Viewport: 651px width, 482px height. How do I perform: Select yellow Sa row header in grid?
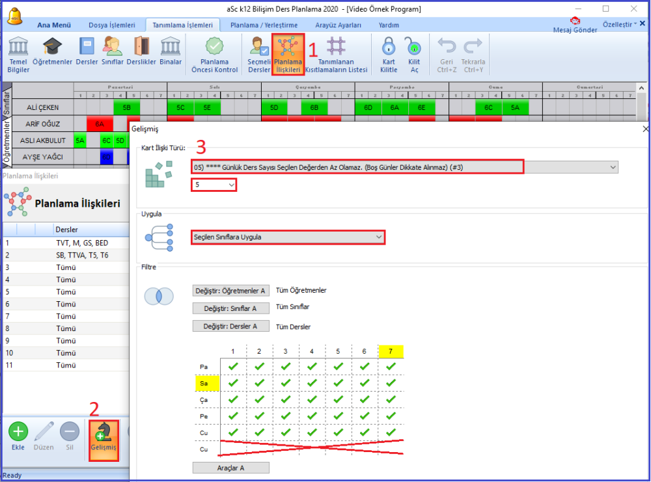coord(207,383)
